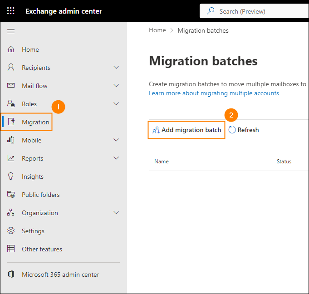Click the search magnifier icon
The height and width of the screenshot is (294, 309).
coord(211,11)
